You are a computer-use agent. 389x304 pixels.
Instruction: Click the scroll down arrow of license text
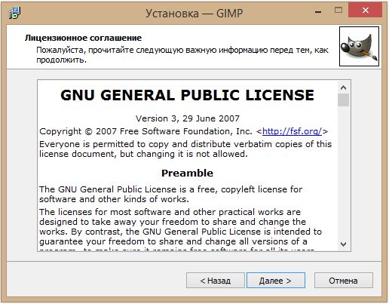(343, 244)
